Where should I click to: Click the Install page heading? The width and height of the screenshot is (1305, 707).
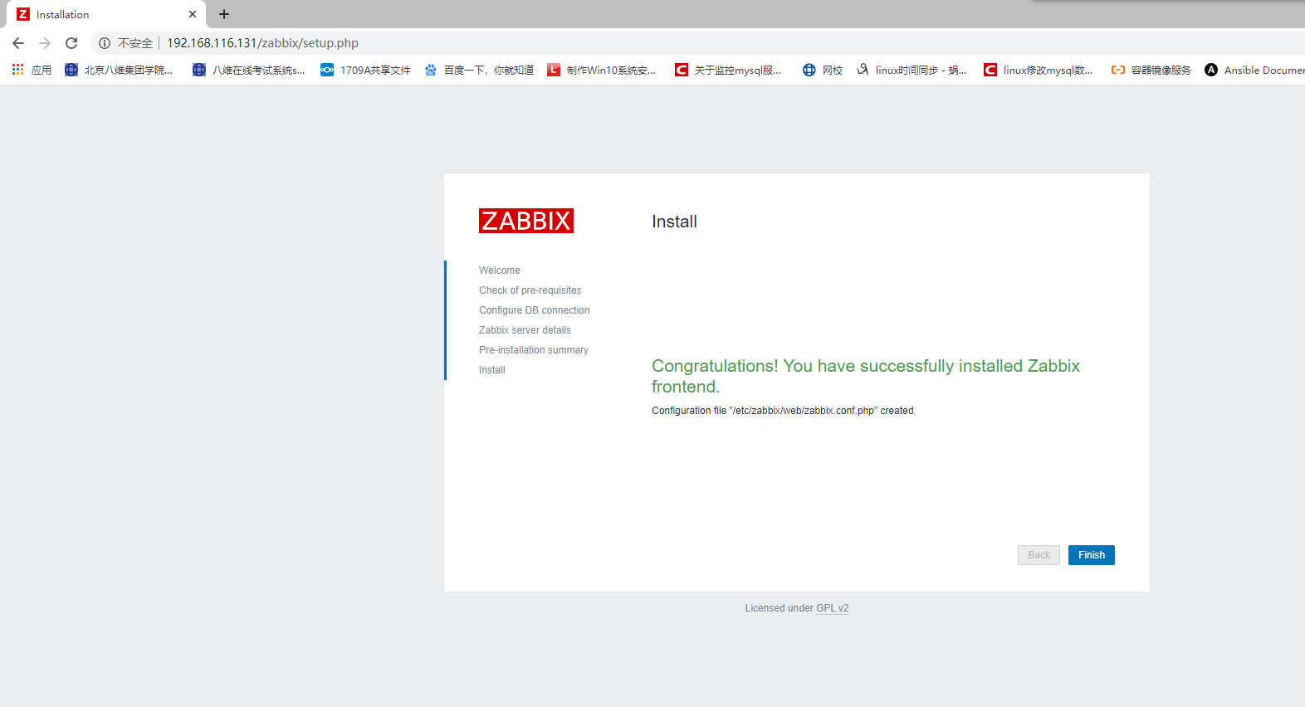pos(674,222)
